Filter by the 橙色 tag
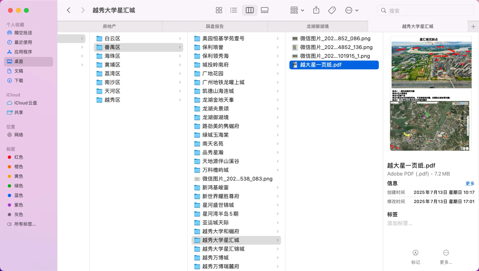The width and height of the screenshot is (479, 271). pos(28,167)
